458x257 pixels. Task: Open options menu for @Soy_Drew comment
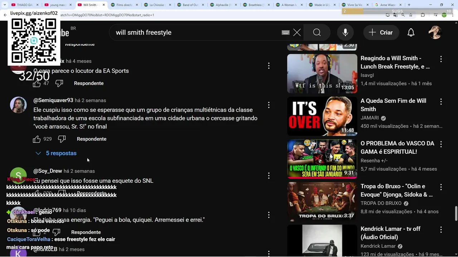(269, 176)
